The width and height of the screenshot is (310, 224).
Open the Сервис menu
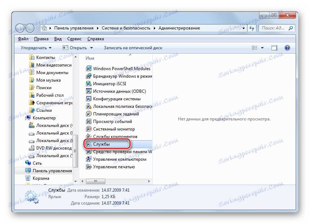pos(74,39)
